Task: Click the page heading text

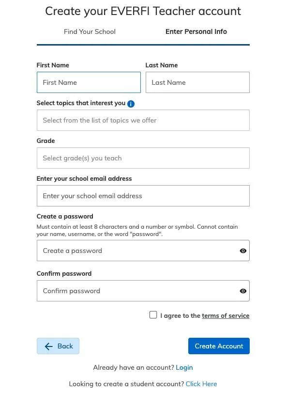Action: tap(143, 11)
